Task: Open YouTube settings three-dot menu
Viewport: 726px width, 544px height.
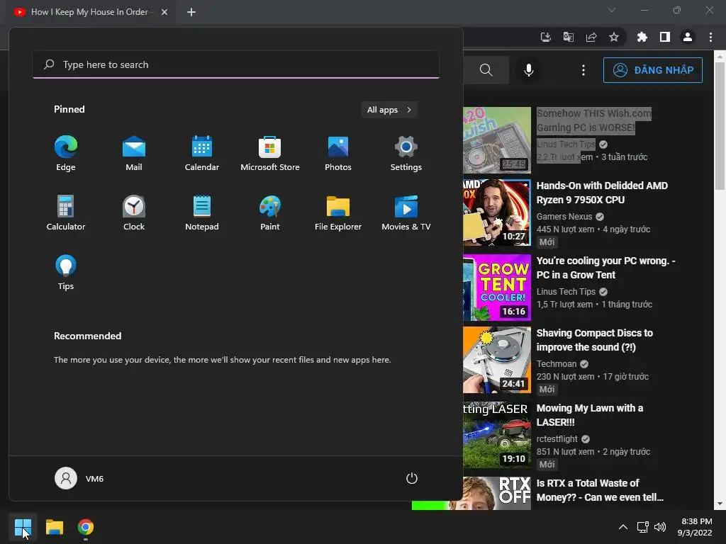Action: click(583, 70)
